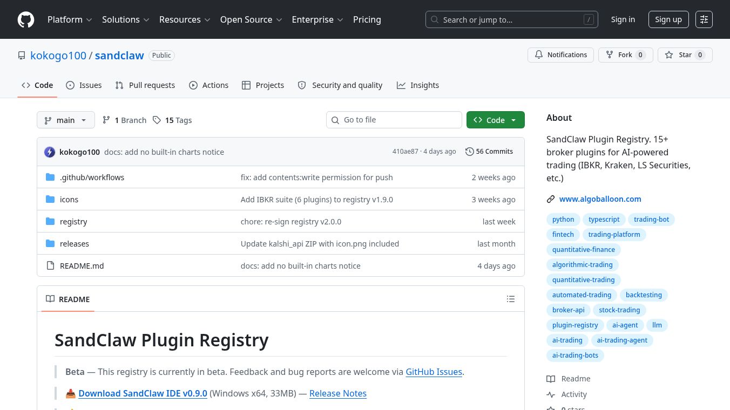Click the plugin-registry topic tag
This screenshot has width=730, height=410.
tap(575, 325)
